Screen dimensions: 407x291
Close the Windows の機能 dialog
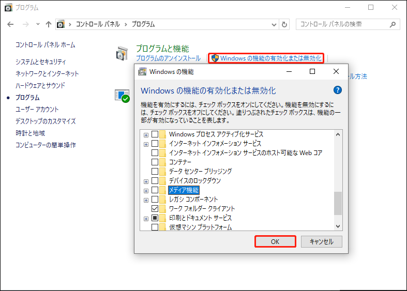[336, 71]
